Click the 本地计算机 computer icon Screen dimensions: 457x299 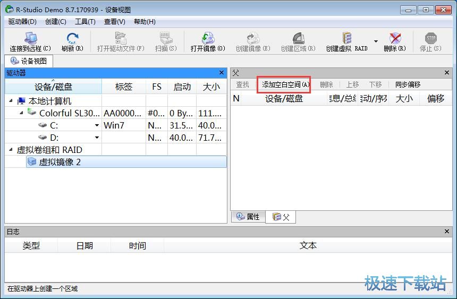[21, 101]
